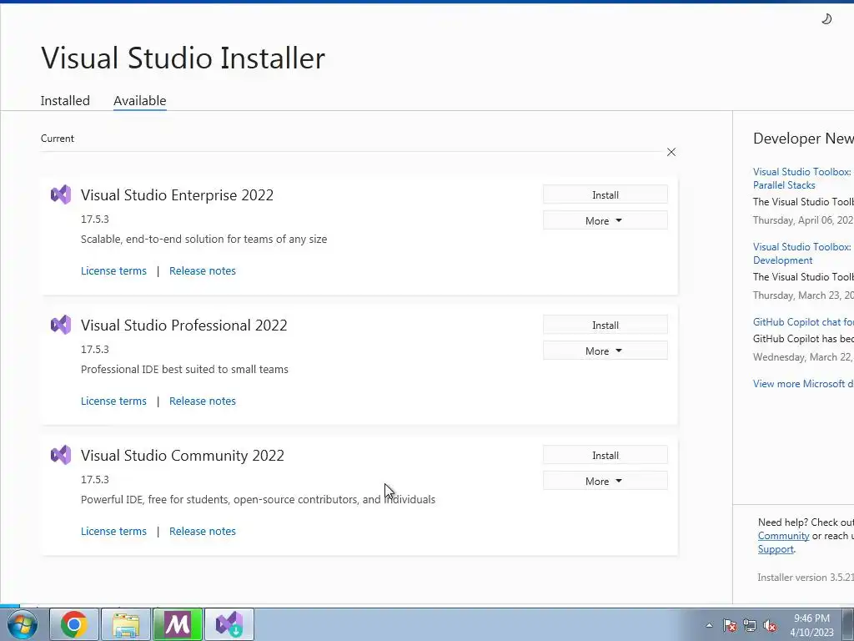Open the Windows Start menu
This screenshot has width=854, height=641.
pyautogui.click(x=23, y=624)
